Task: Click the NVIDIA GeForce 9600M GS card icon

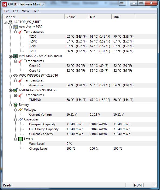Action: click(15, 90)
